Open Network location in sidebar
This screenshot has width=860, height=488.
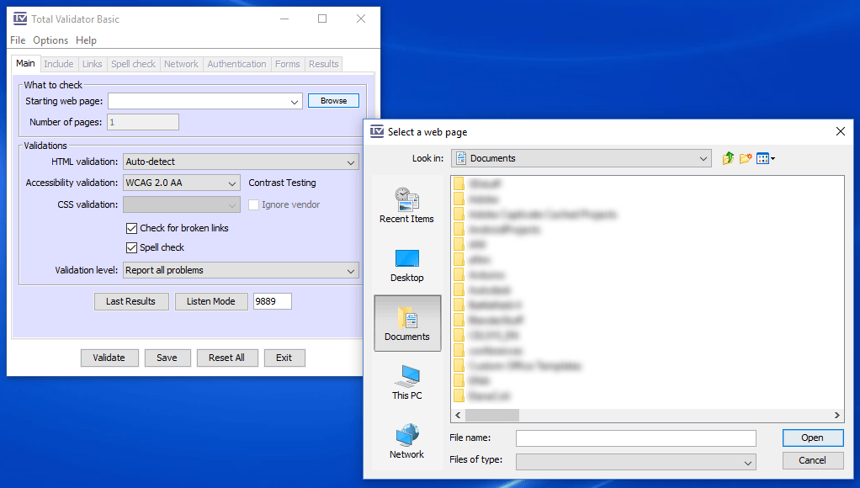407,441
